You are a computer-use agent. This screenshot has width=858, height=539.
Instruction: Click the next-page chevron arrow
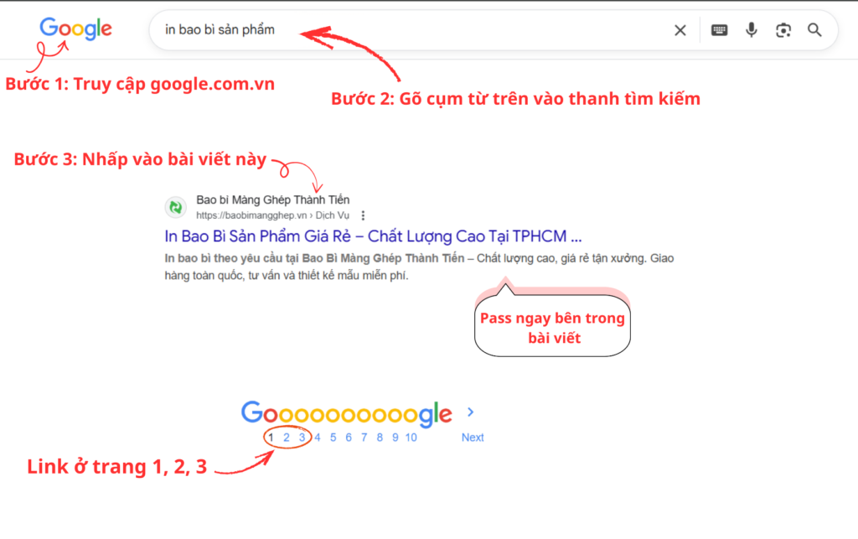[471, 412]
